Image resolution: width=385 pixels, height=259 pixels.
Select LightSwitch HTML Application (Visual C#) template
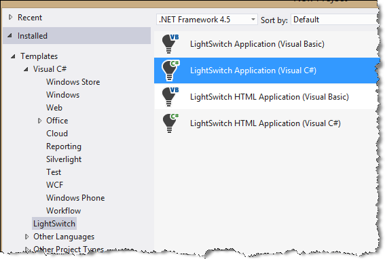click(267, 123)
